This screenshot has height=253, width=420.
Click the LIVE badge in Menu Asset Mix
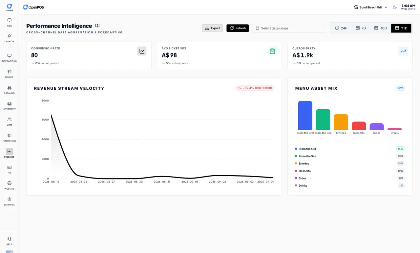[400, 88]
